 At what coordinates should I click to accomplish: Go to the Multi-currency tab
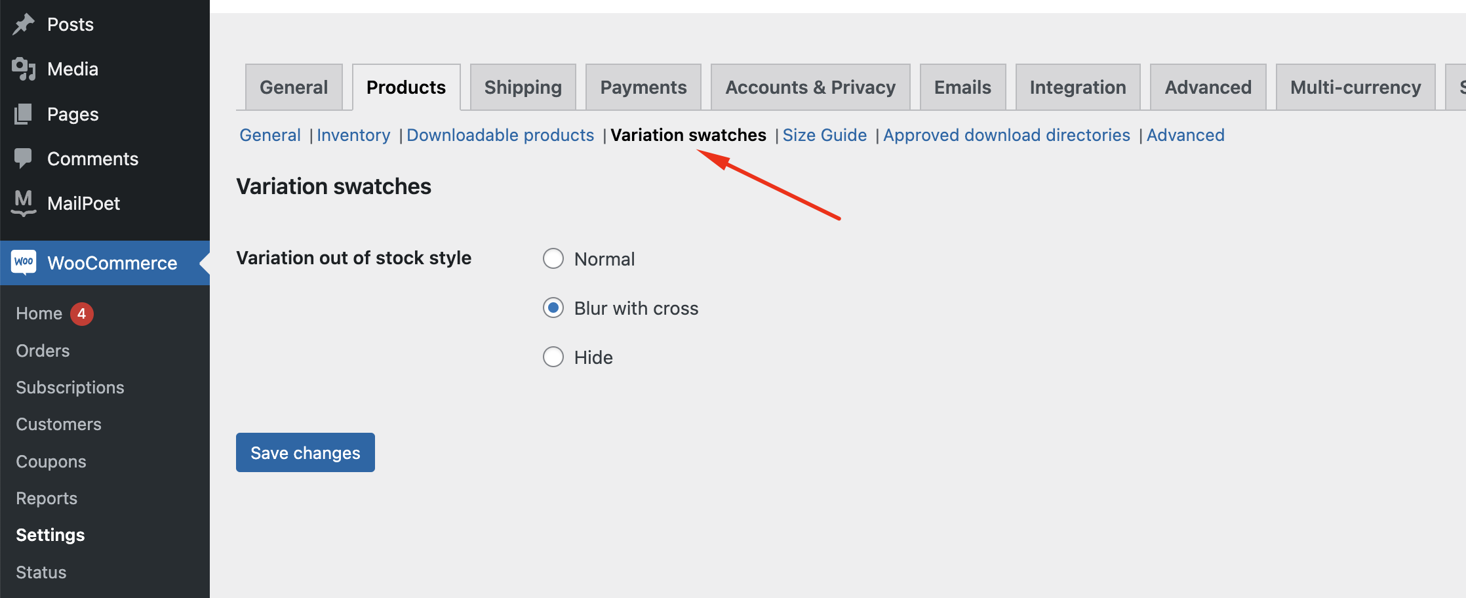click(1355, 87)
